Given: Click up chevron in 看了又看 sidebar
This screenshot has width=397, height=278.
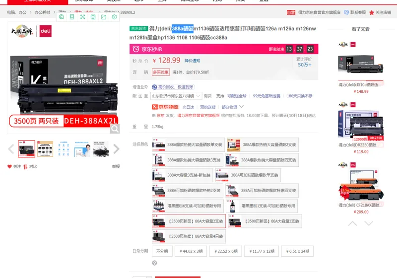Looking at the screenshot, I should [352, 223].
